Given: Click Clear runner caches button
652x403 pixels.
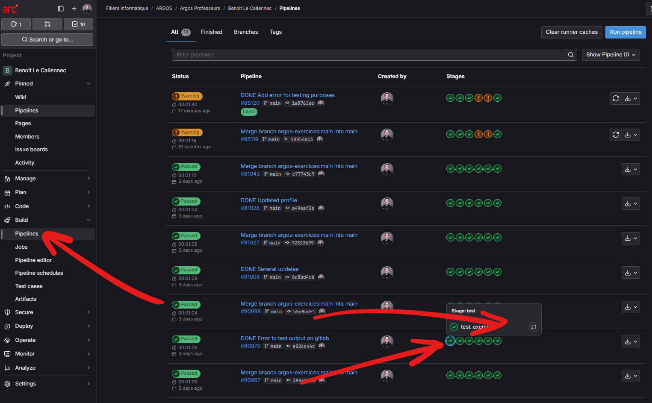Looking at the screenshot, I should point(572,32).
